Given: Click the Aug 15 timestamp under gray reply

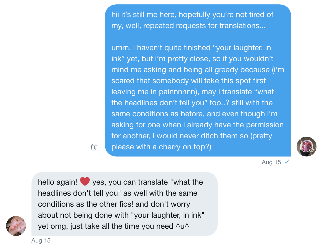Looking at the screenshot, I should click(41, 241).
